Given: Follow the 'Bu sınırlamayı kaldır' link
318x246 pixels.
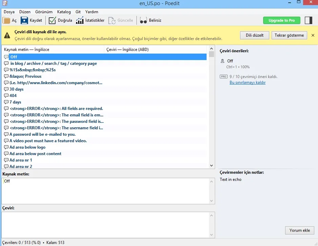Looking at the screenshot, I should pos(248,82).
